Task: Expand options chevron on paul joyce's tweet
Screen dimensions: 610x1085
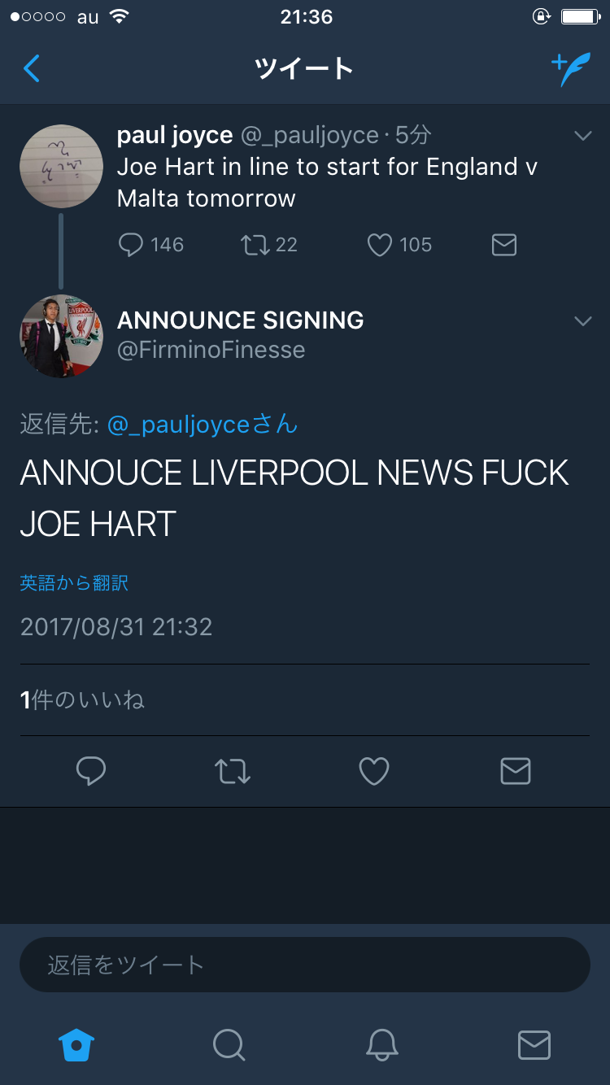Action: [x=582, y=136]
